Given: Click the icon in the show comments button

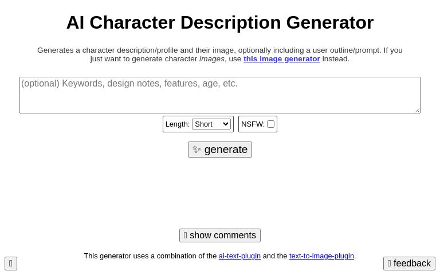Looking at the screenshot, I should [186, 235].
